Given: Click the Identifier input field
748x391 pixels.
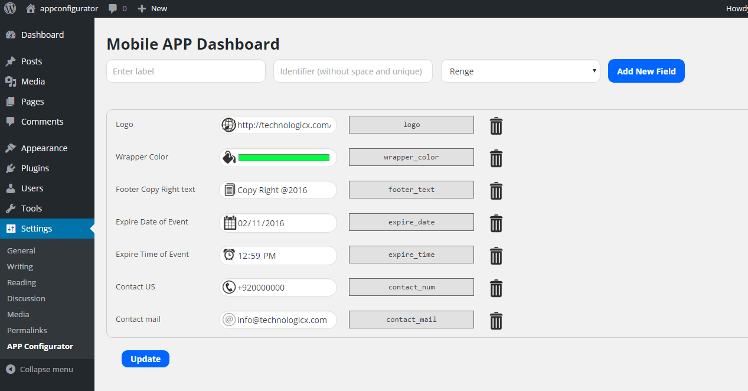Looking at the screenshot, I should (353, 71).
